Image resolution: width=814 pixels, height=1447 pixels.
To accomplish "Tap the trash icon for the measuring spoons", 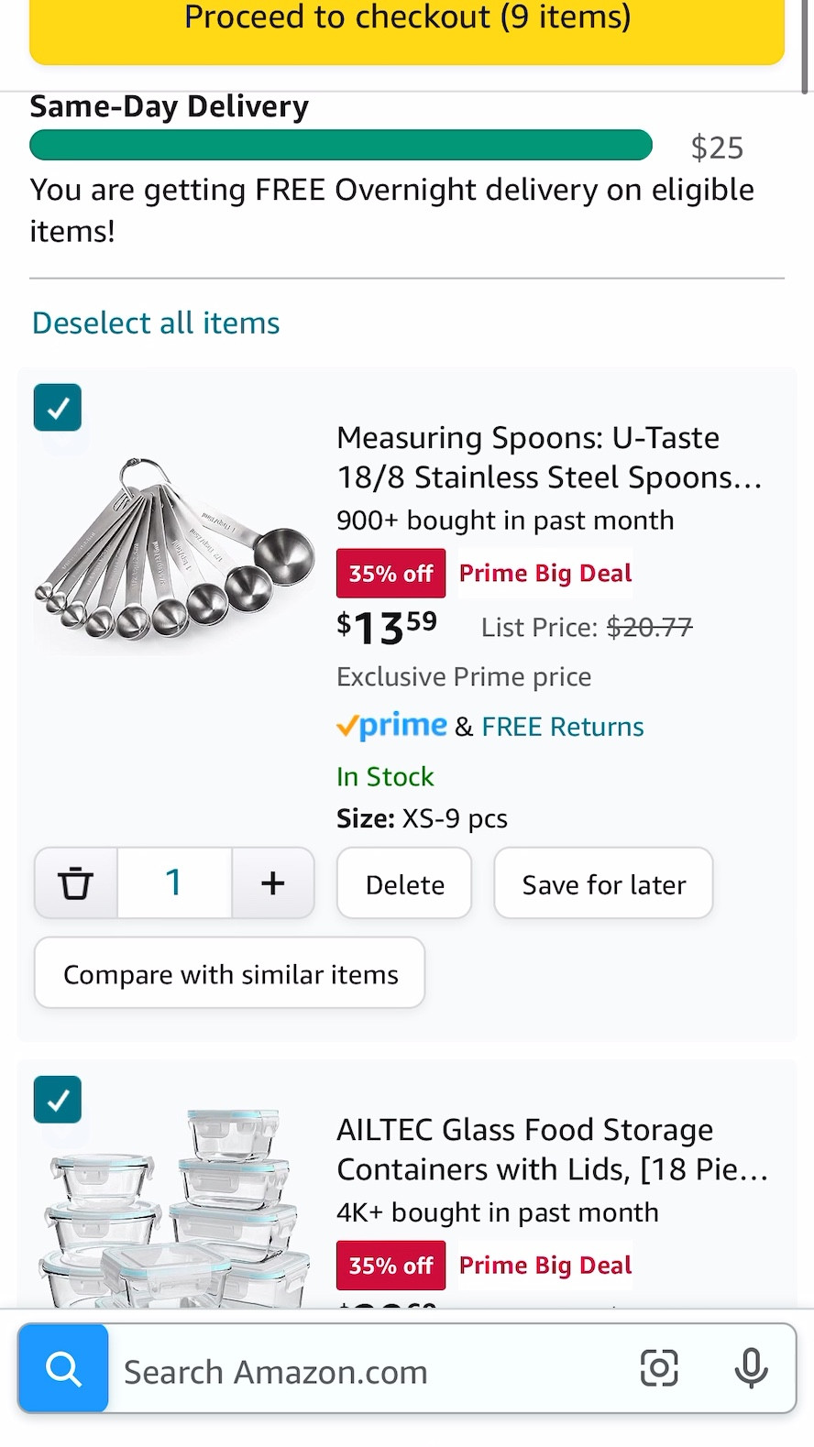I will tap(75, 882).
